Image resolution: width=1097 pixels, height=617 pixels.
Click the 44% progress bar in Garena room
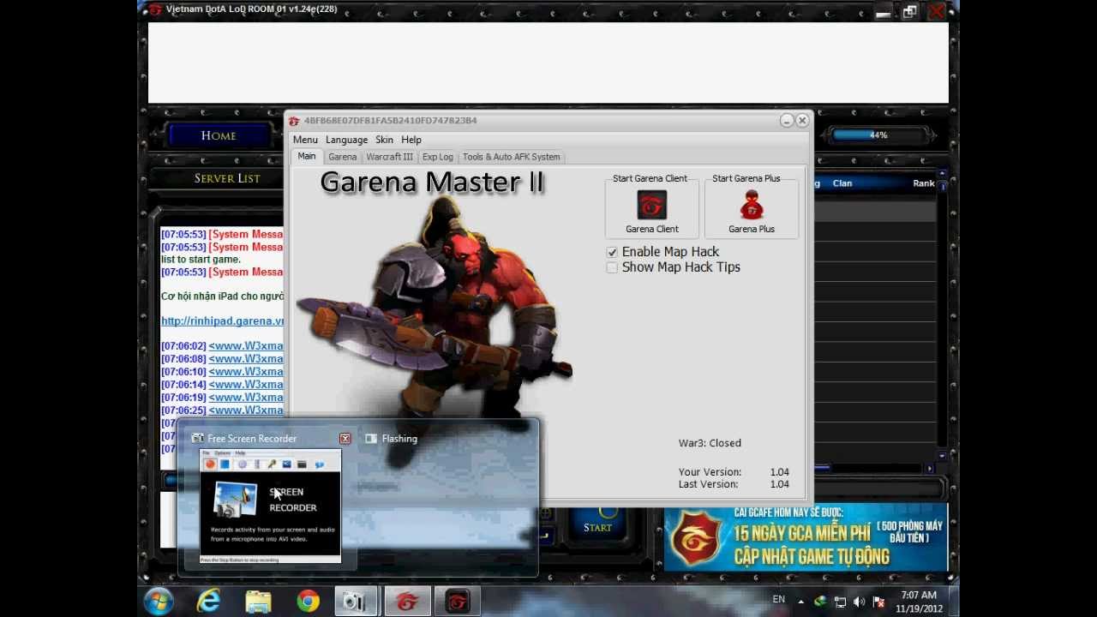point(878,135)
